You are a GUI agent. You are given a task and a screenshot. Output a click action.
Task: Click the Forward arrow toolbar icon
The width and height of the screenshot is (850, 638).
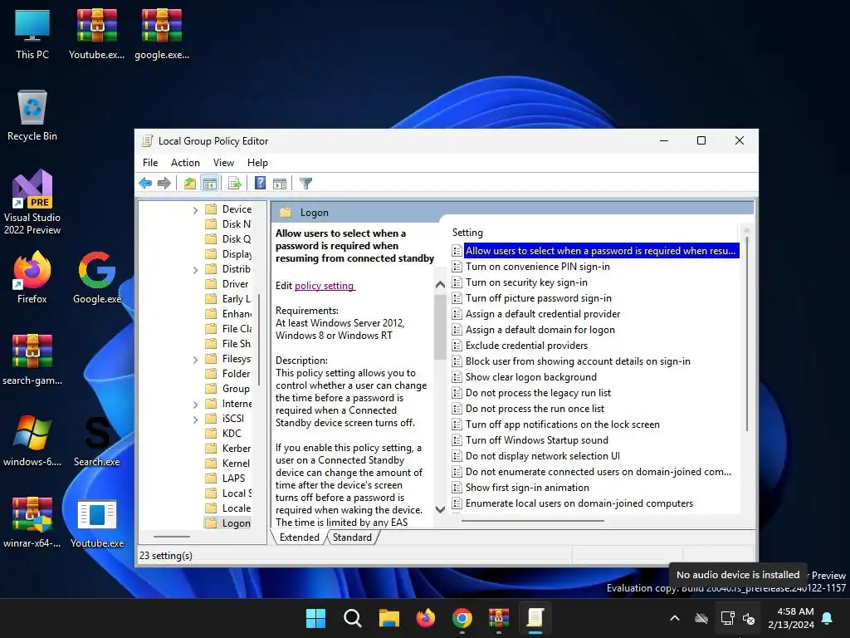click(164, 184)
